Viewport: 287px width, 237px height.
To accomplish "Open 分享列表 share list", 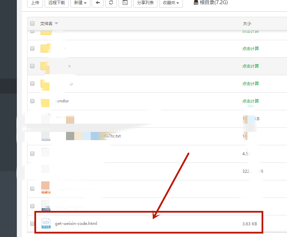I will [145, 3].
